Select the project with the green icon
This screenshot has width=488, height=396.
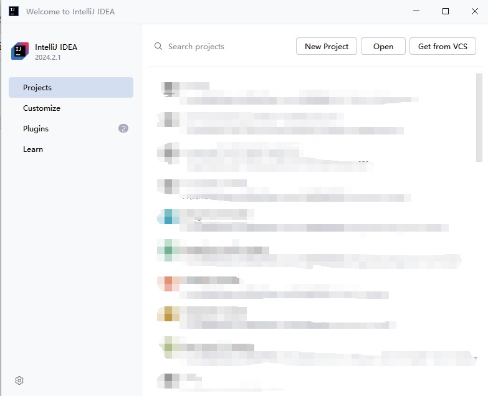311,253
